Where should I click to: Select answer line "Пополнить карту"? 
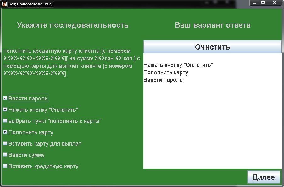[166, 72]
